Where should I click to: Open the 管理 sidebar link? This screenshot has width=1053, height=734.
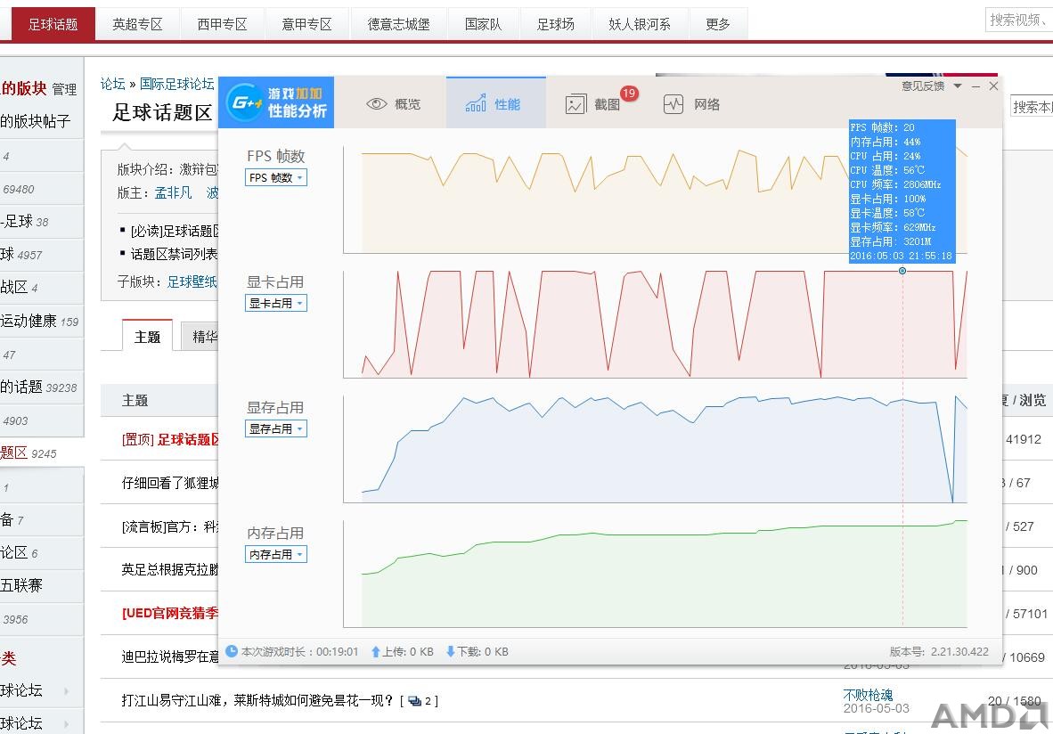click(64, 89)
